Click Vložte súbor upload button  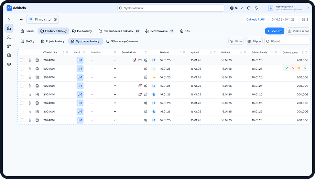coord(298,31)
